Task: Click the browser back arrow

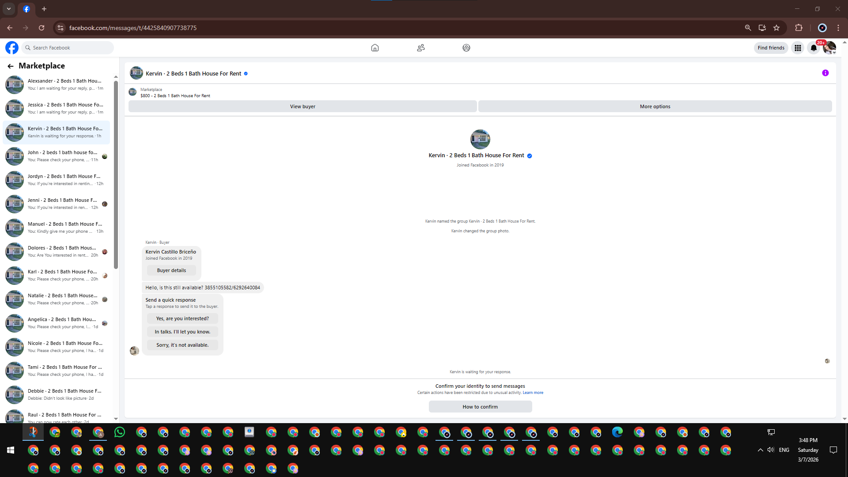Action: pyautogui.click(x=10, y=28)
